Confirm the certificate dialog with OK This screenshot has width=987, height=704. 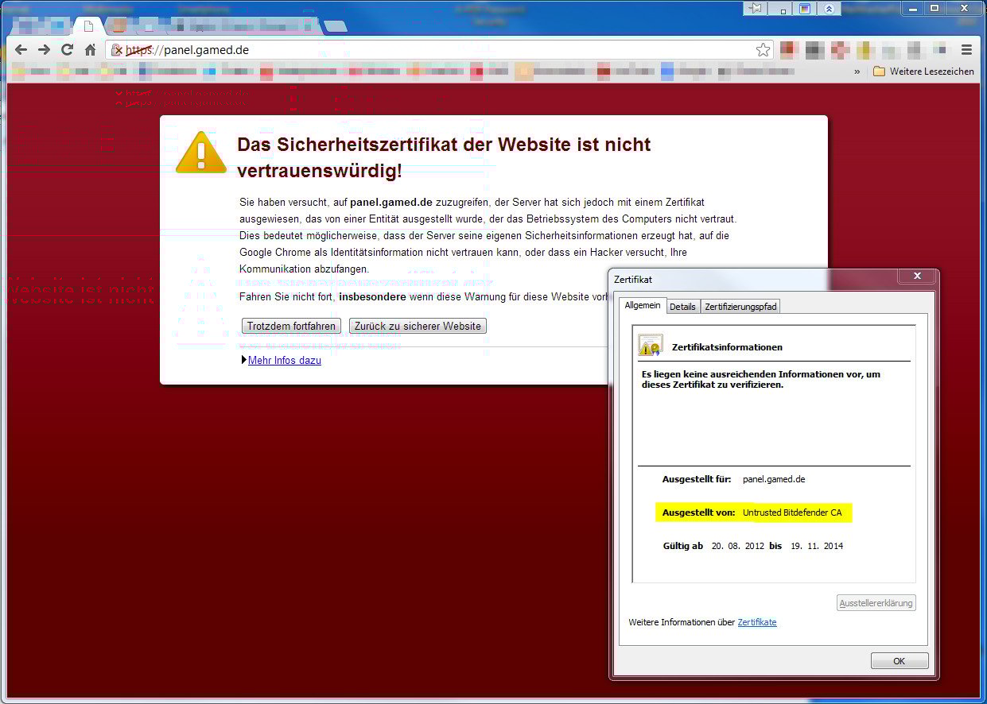(x=900, y=661)
